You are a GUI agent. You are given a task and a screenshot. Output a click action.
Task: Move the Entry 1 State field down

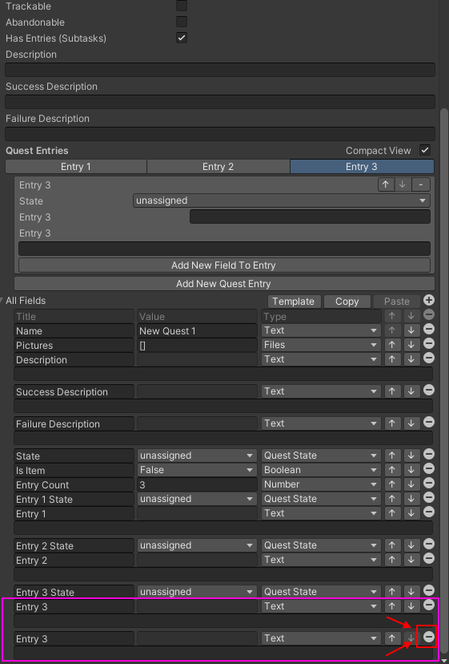[x=411, y=499]
